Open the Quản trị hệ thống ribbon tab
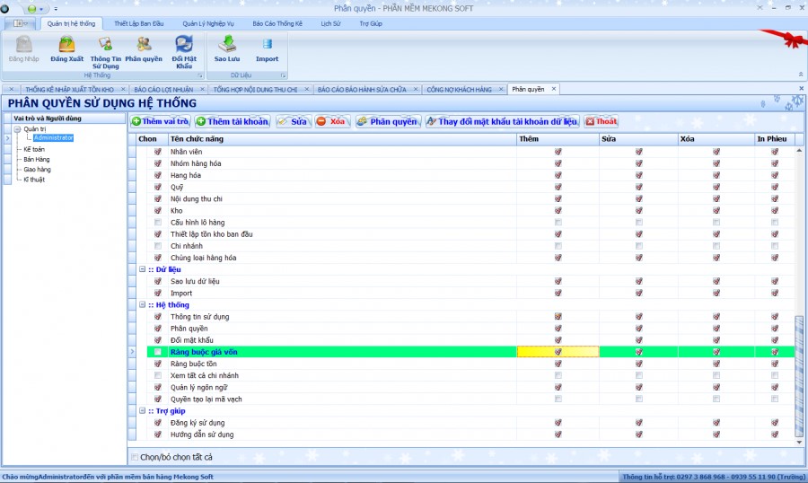808x483 pixels. [71, 23]
